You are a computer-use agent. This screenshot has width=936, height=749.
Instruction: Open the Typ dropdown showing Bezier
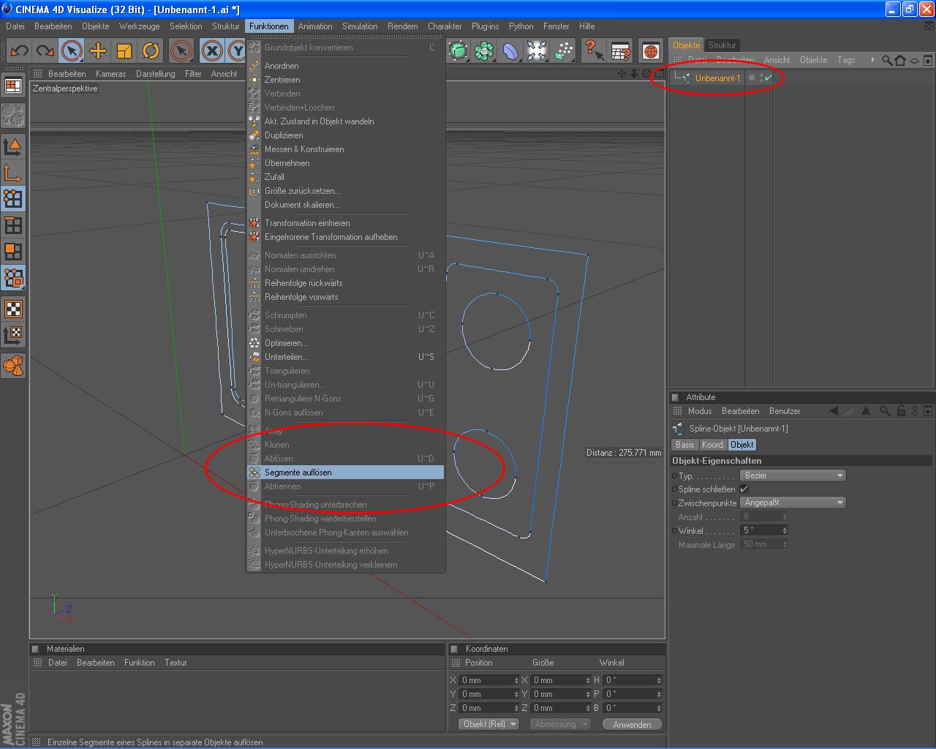click(793, 475)
